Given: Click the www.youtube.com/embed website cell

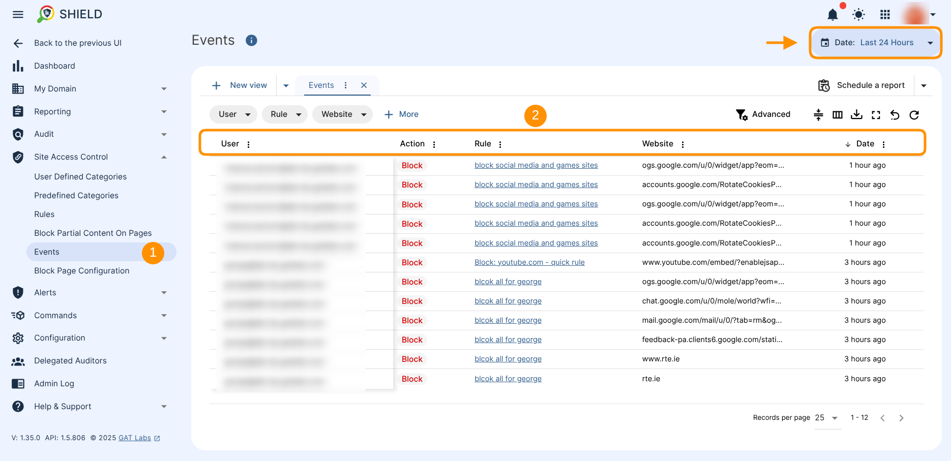Looking at the screenshot, I should [x=713, y=262].
